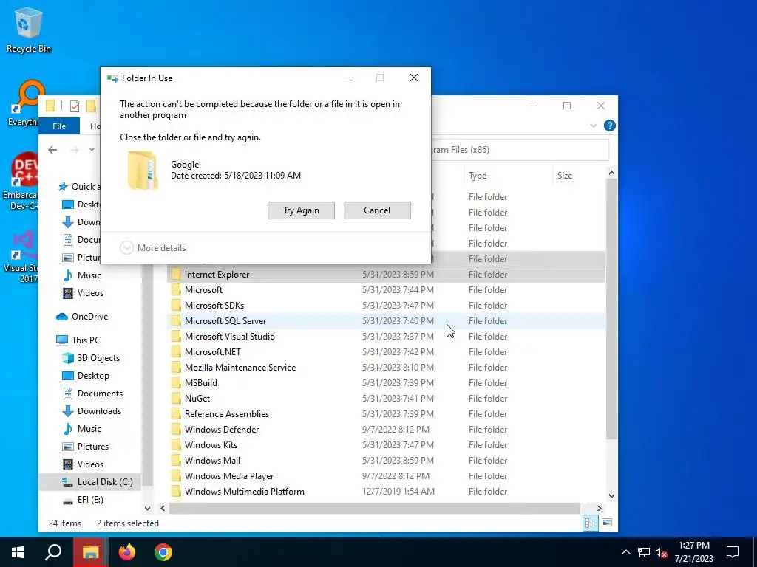757x567 pixels.
Task: Click the Properties checkmark quick access icon
Action: click(75, 106)
